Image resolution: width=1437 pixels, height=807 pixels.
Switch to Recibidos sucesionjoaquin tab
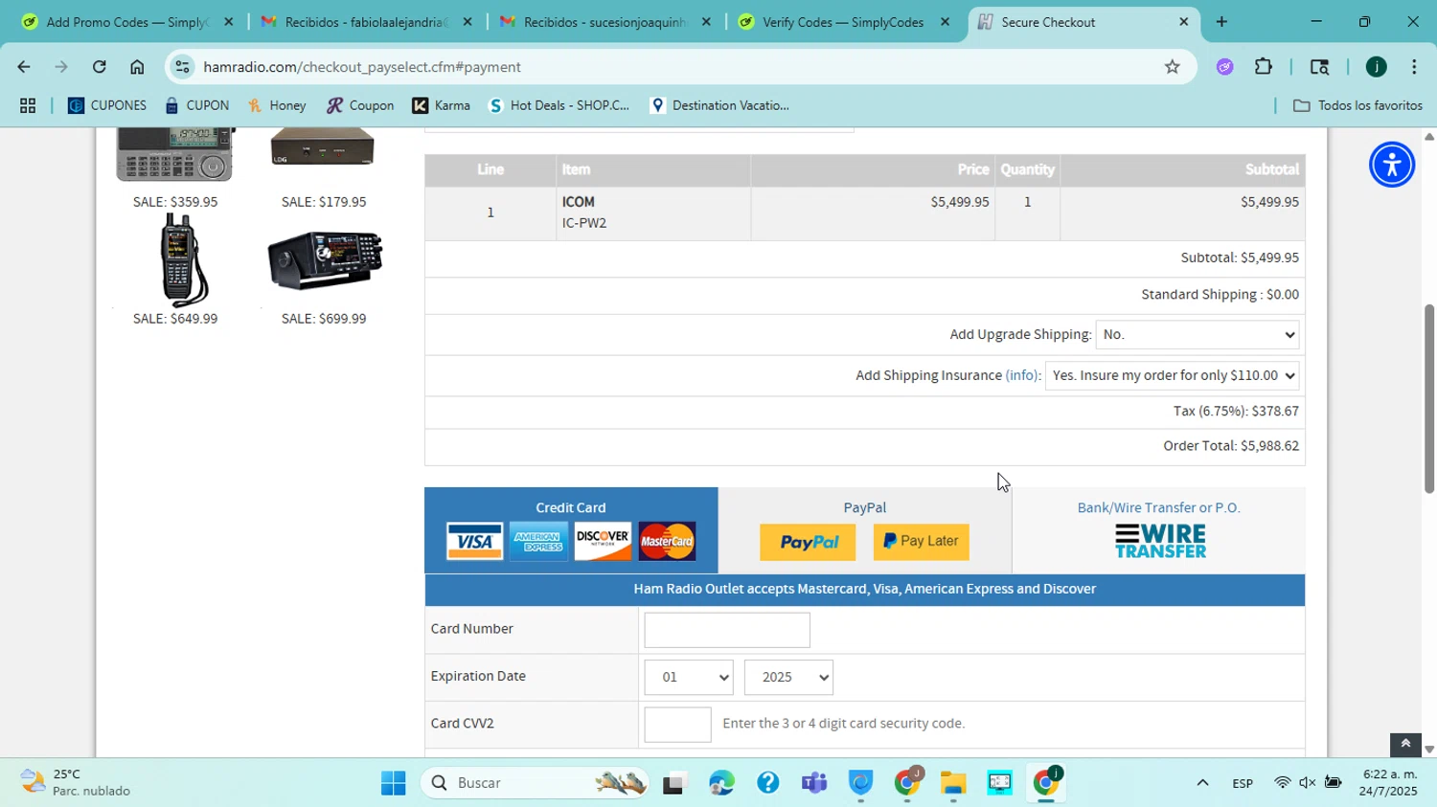[604, 22]
